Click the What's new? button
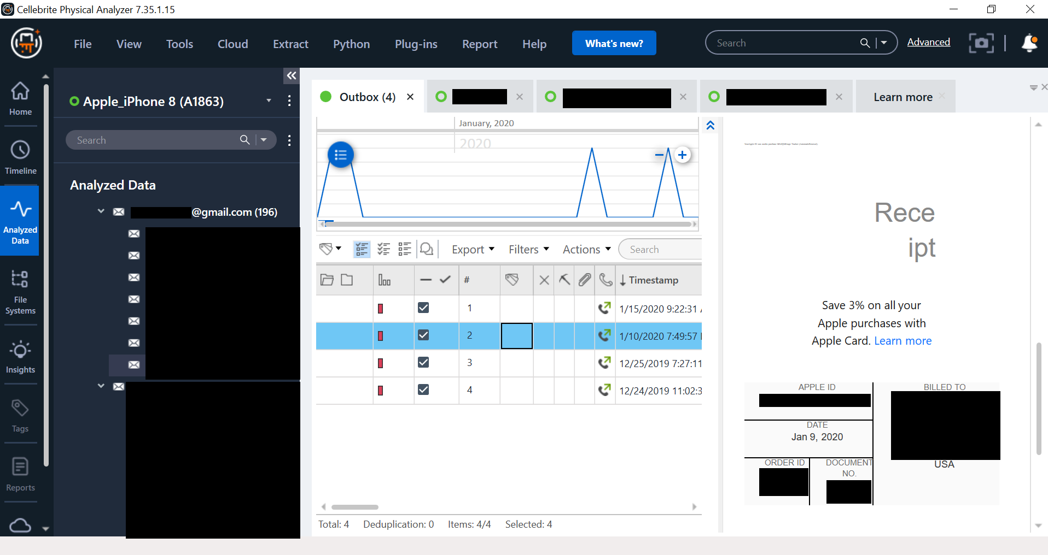 [x=614, y=43]
